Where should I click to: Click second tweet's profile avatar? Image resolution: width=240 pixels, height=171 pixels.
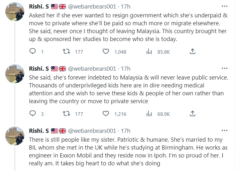tap(15, 74)
